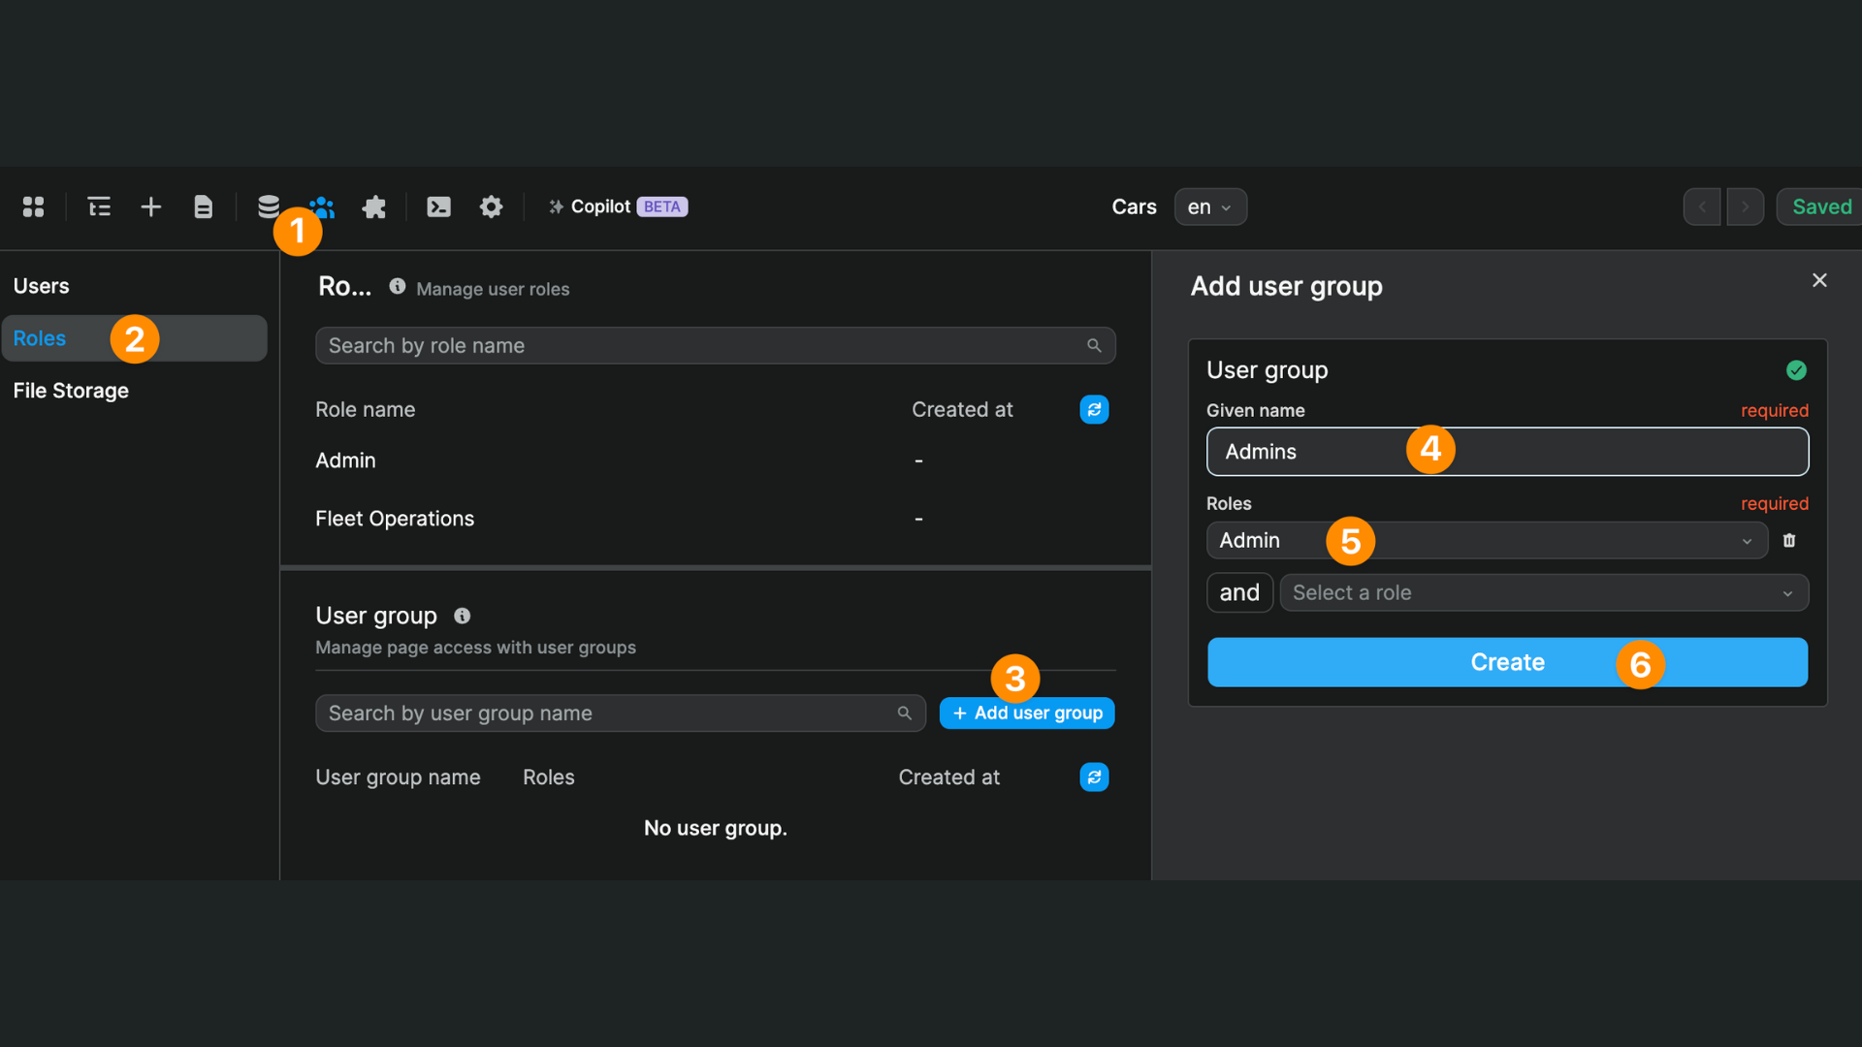Open the settings gear icon
The width and height of the screenshot is (1862, 1047).
(x=492, y=206)
